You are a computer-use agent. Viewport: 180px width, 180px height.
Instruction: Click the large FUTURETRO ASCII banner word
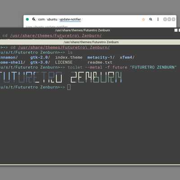(31, 77)
